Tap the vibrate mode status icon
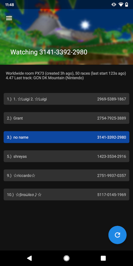Screen dimensions: 133x266 (114, 5)
